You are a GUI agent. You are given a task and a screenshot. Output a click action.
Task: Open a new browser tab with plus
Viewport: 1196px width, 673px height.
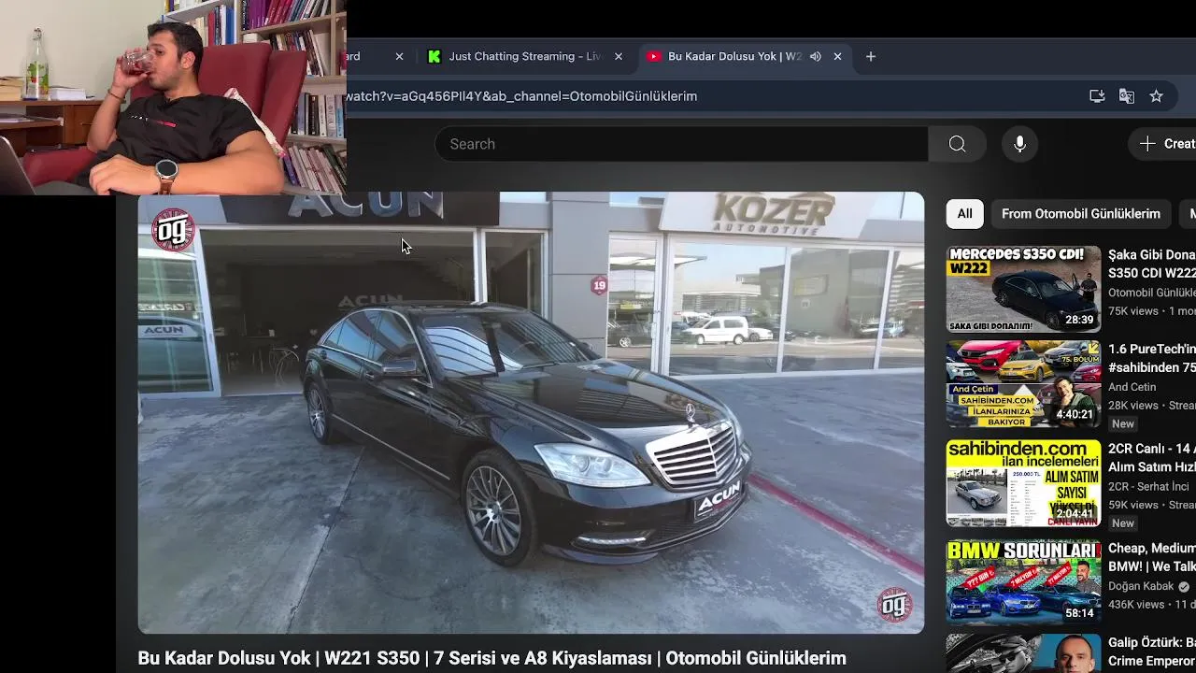click(x=871, y=56)
